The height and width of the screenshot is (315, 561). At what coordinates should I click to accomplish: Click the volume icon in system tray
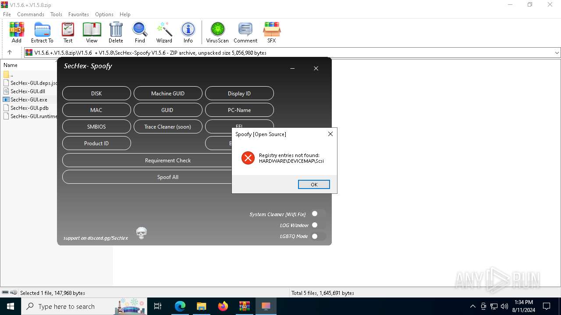(x=504, y=306)
